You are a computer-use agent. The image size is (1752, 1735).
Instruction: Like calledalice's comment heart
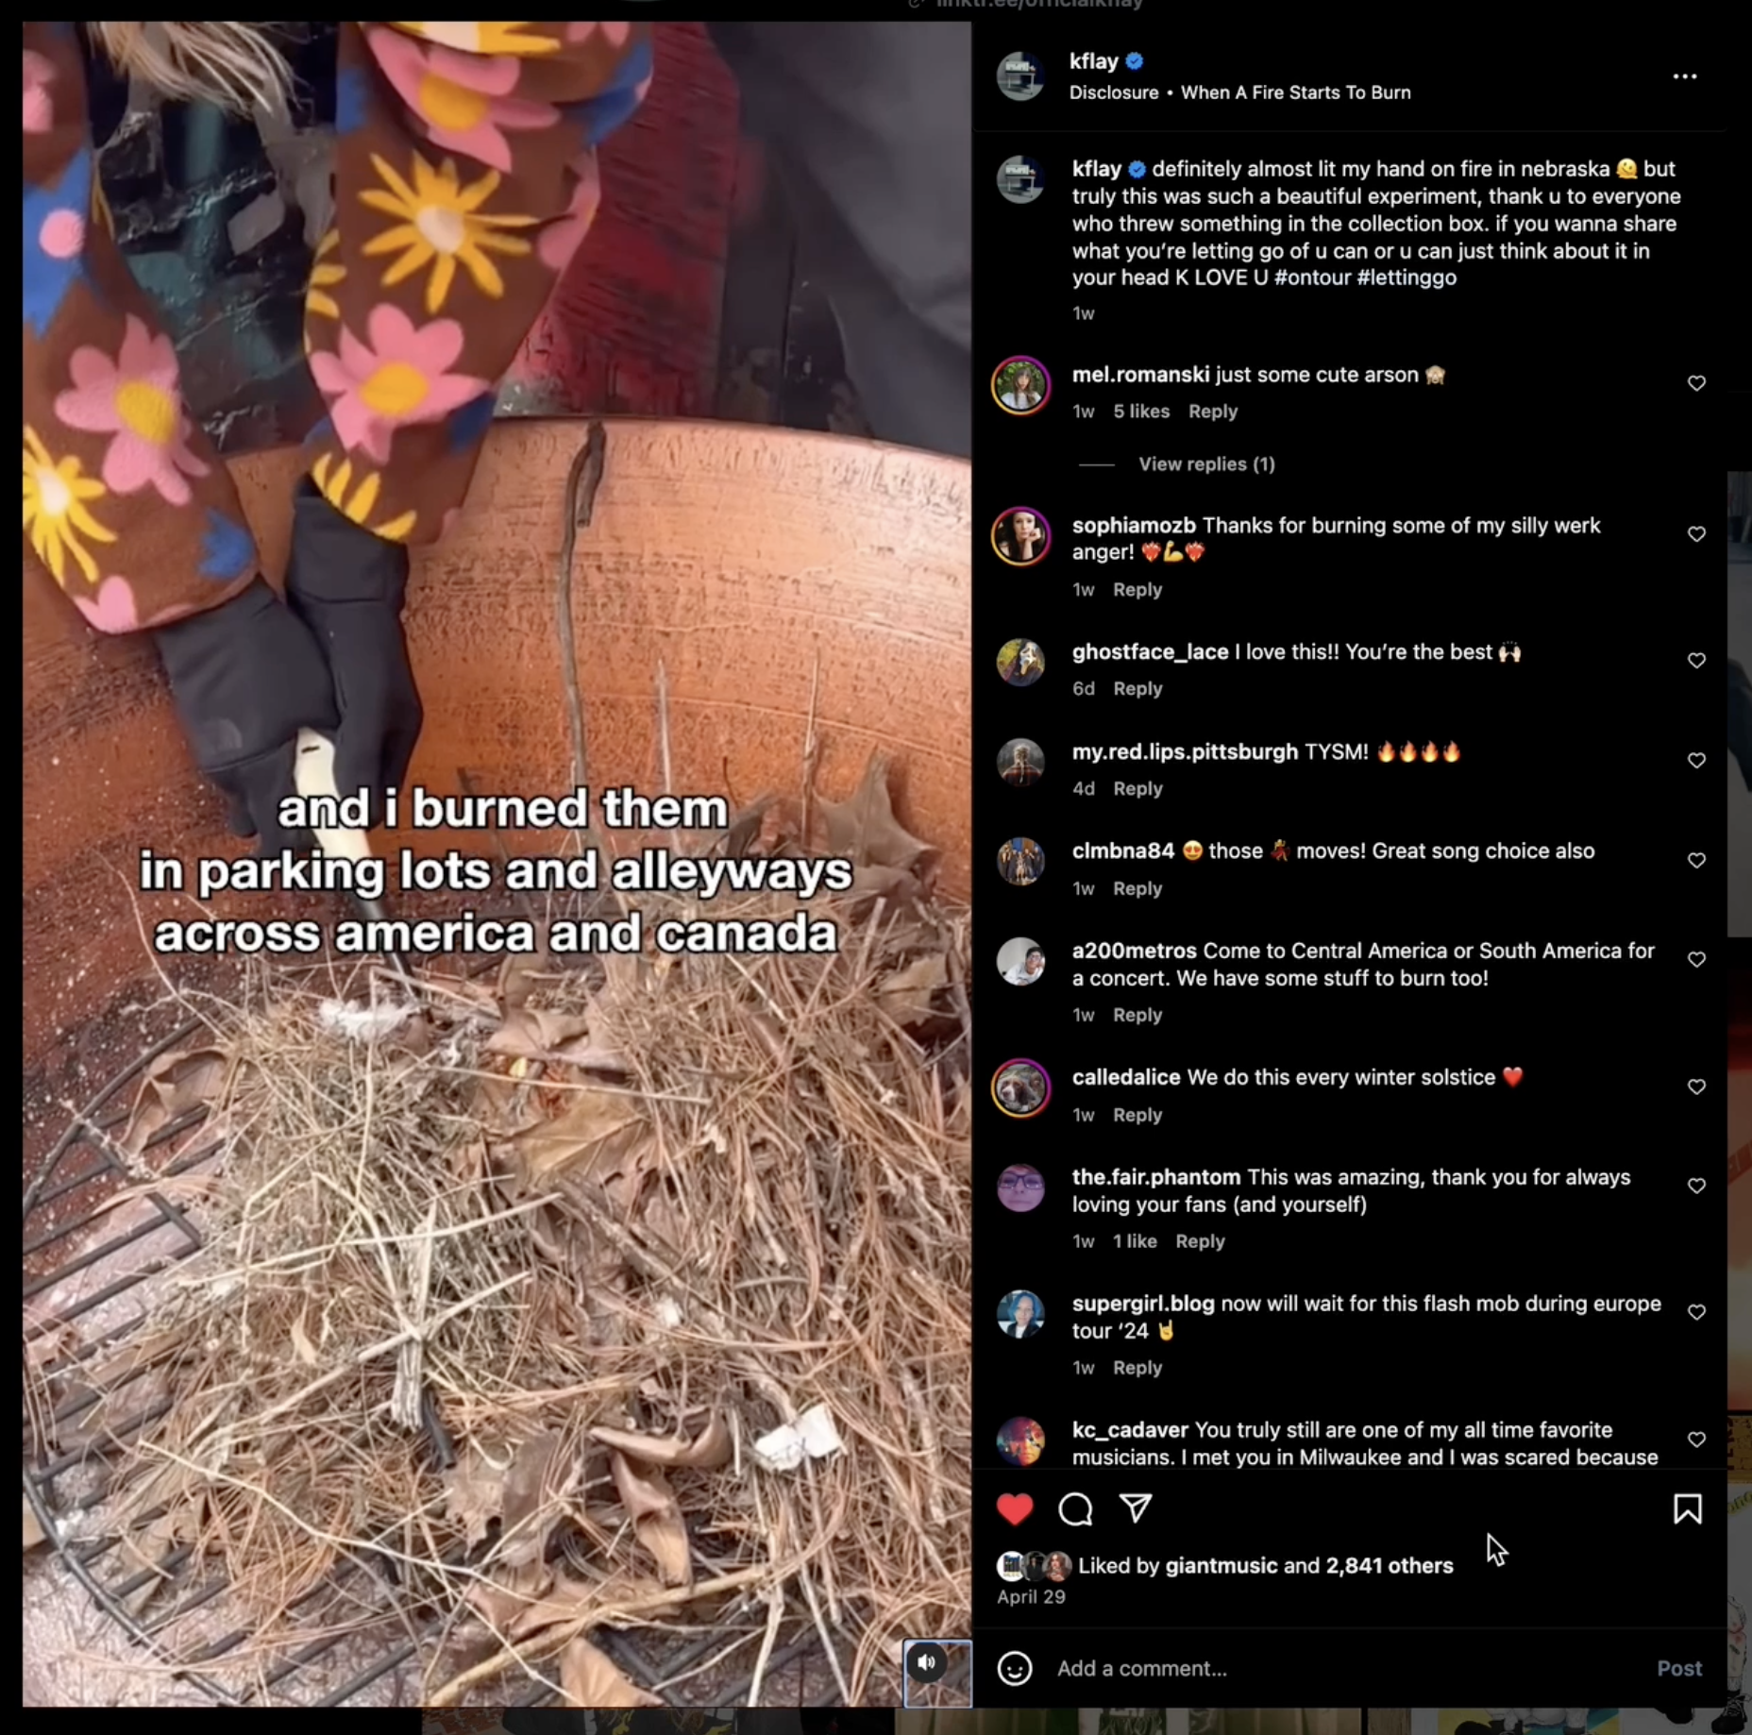click(1696, 1086)
